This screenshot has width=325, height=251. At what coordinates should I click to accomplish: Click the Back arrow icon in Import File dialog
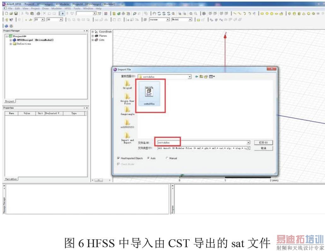196,77
